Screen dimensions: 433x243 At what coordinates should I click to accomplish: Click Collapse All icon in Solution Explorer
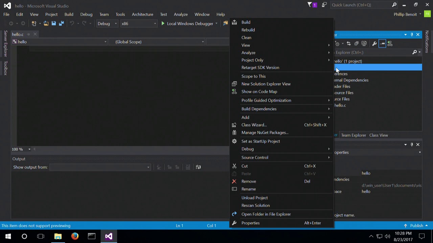pos(357,44)
